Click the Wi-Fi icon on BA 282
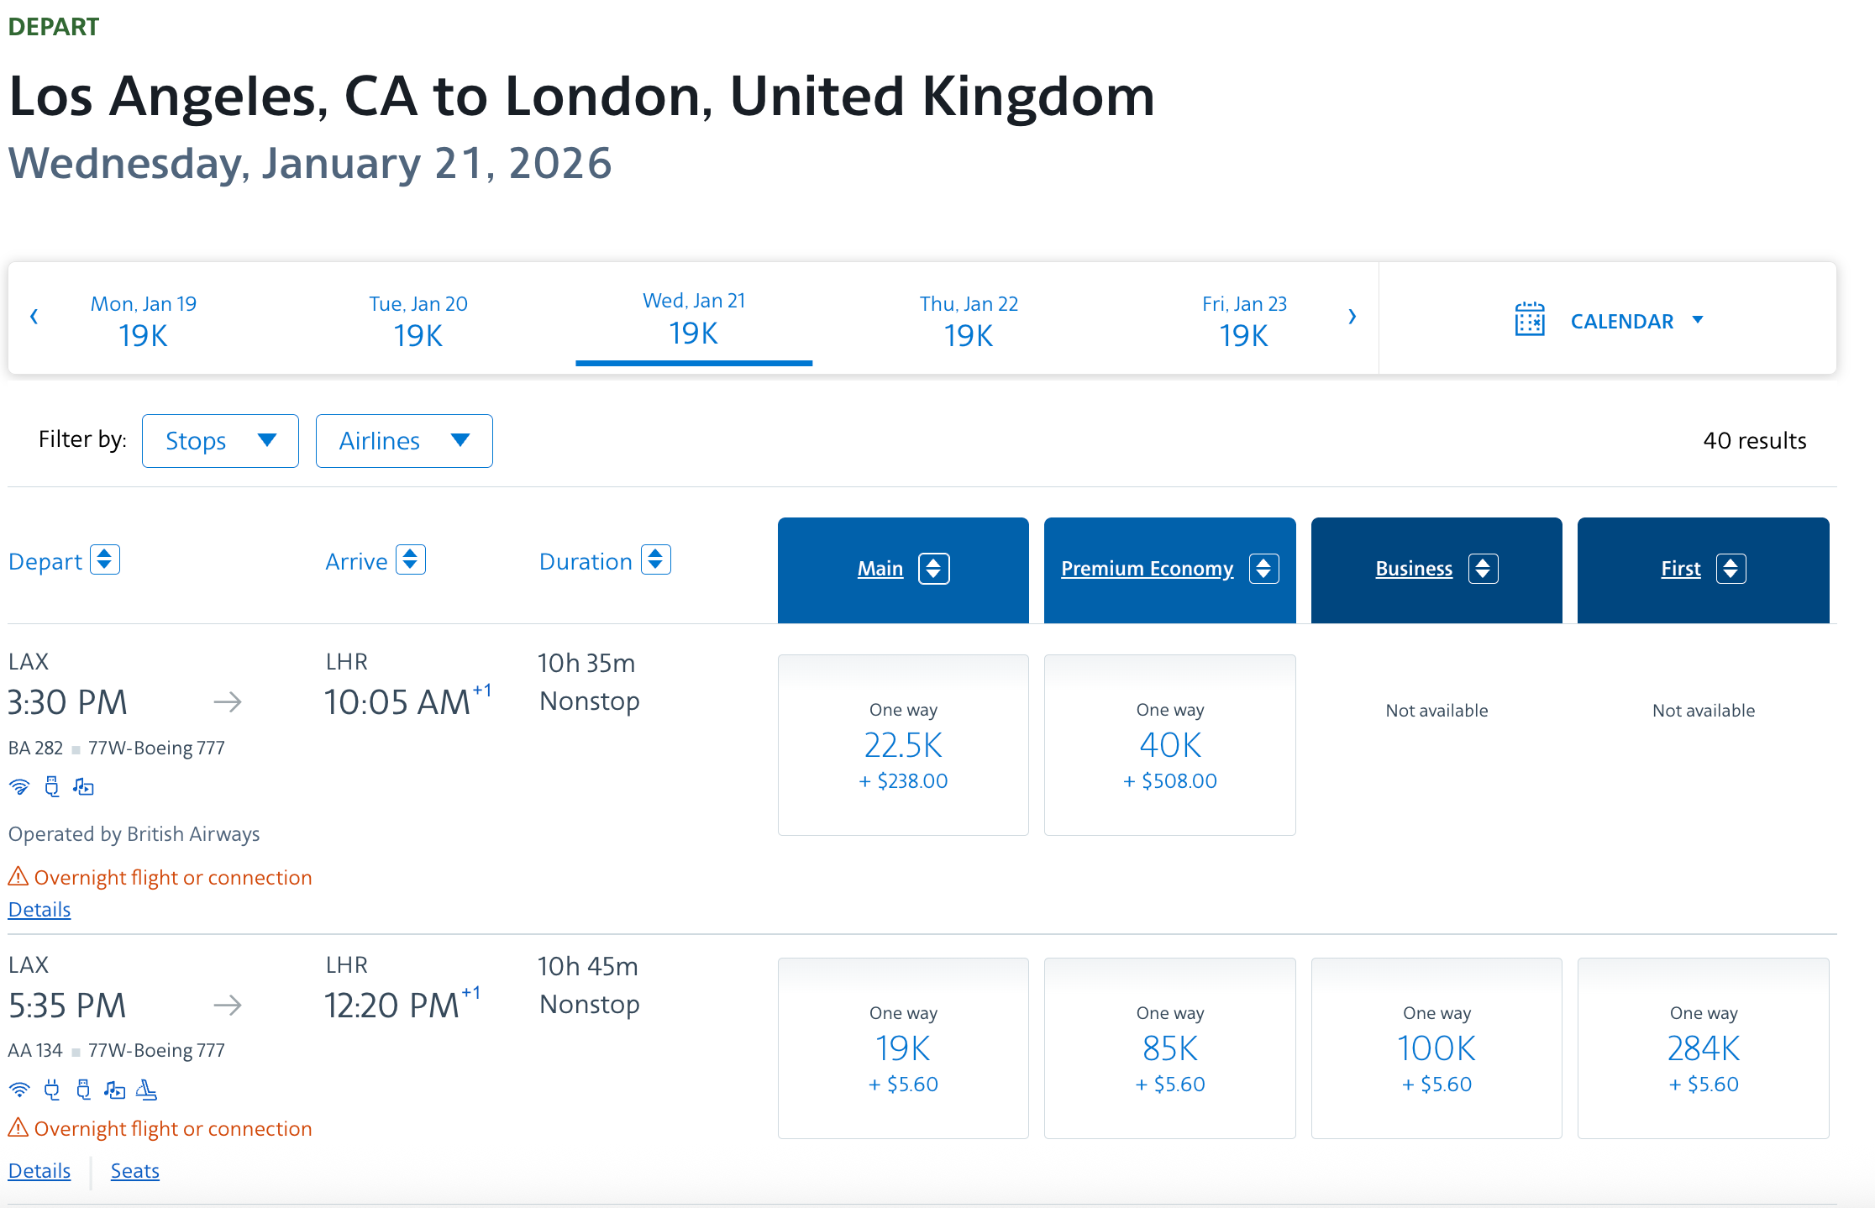Viewport: 1875px width, 1208px height. [18, 787]
